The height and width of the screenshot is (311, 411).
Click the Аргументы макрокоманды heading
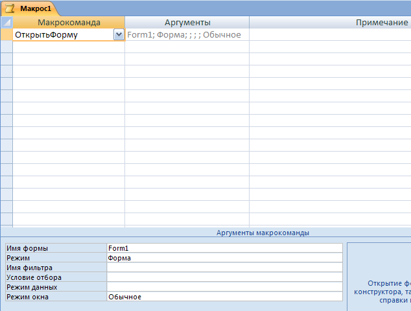point(263,233)
